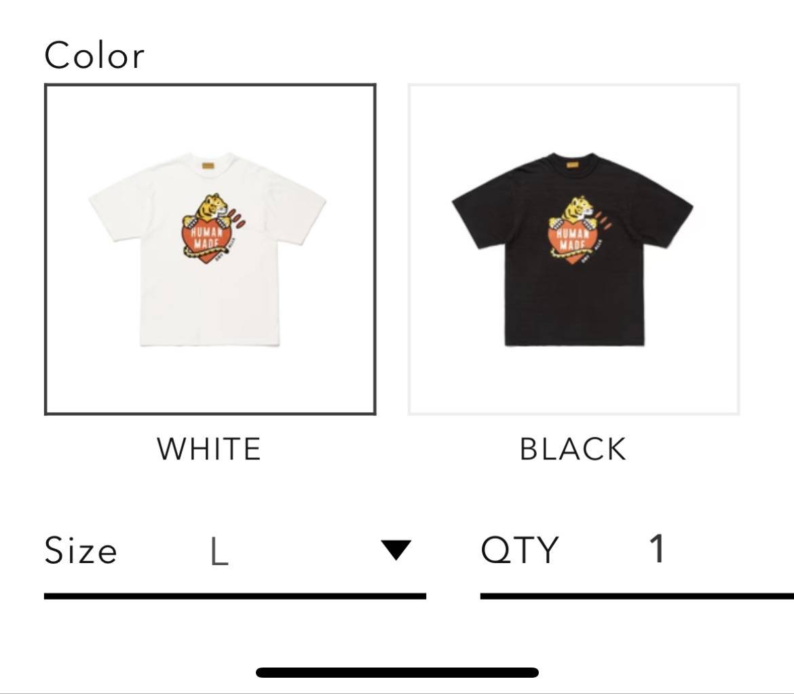Click the QTY label
Image resolution: width=794 pixels, height=694 pixels.
point(520,550)
